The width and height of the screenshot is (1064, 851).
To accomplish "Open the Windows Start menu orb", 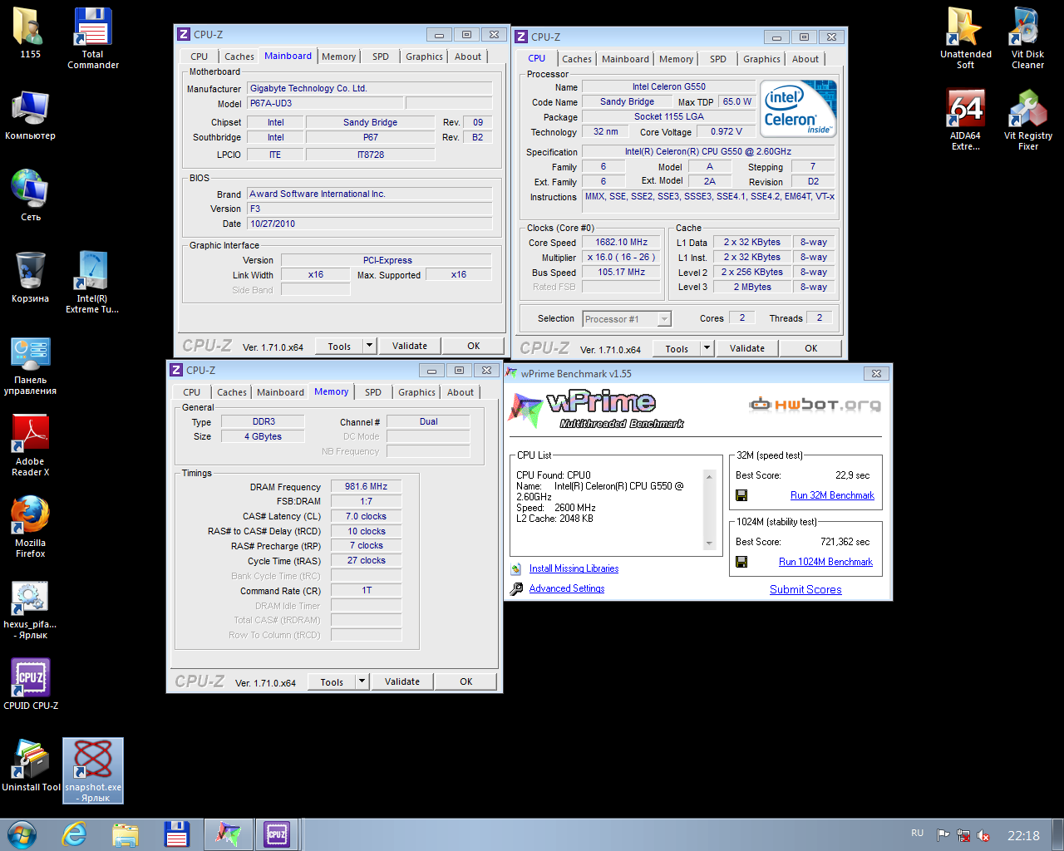I will point(22,834).
